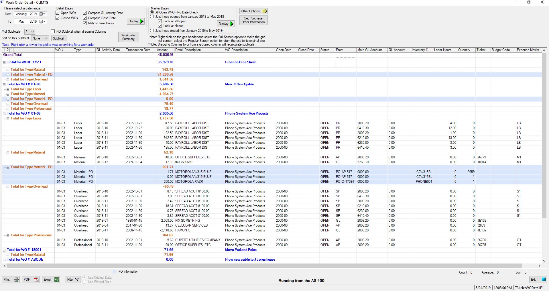Collapse Total for Type Overhead under 01-03

[x=8, y=187]
